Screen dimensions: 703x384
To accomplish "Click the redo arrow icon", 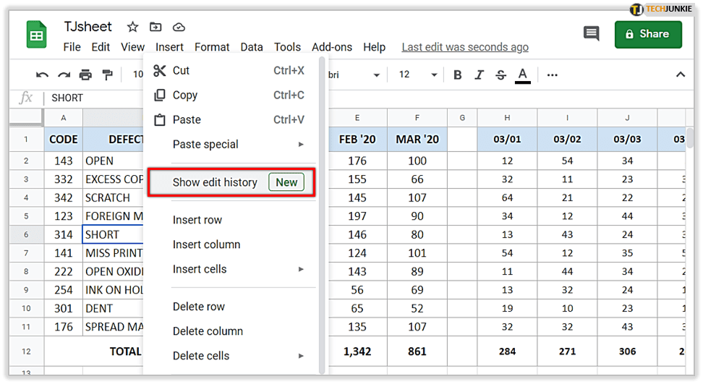I will pyautogui.click(x=64, y=74).
